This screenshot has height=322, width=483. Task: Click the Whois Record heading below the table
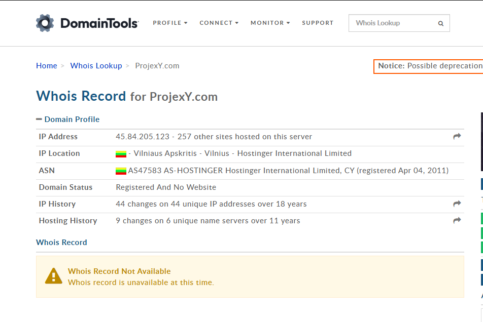pos(61,243)
